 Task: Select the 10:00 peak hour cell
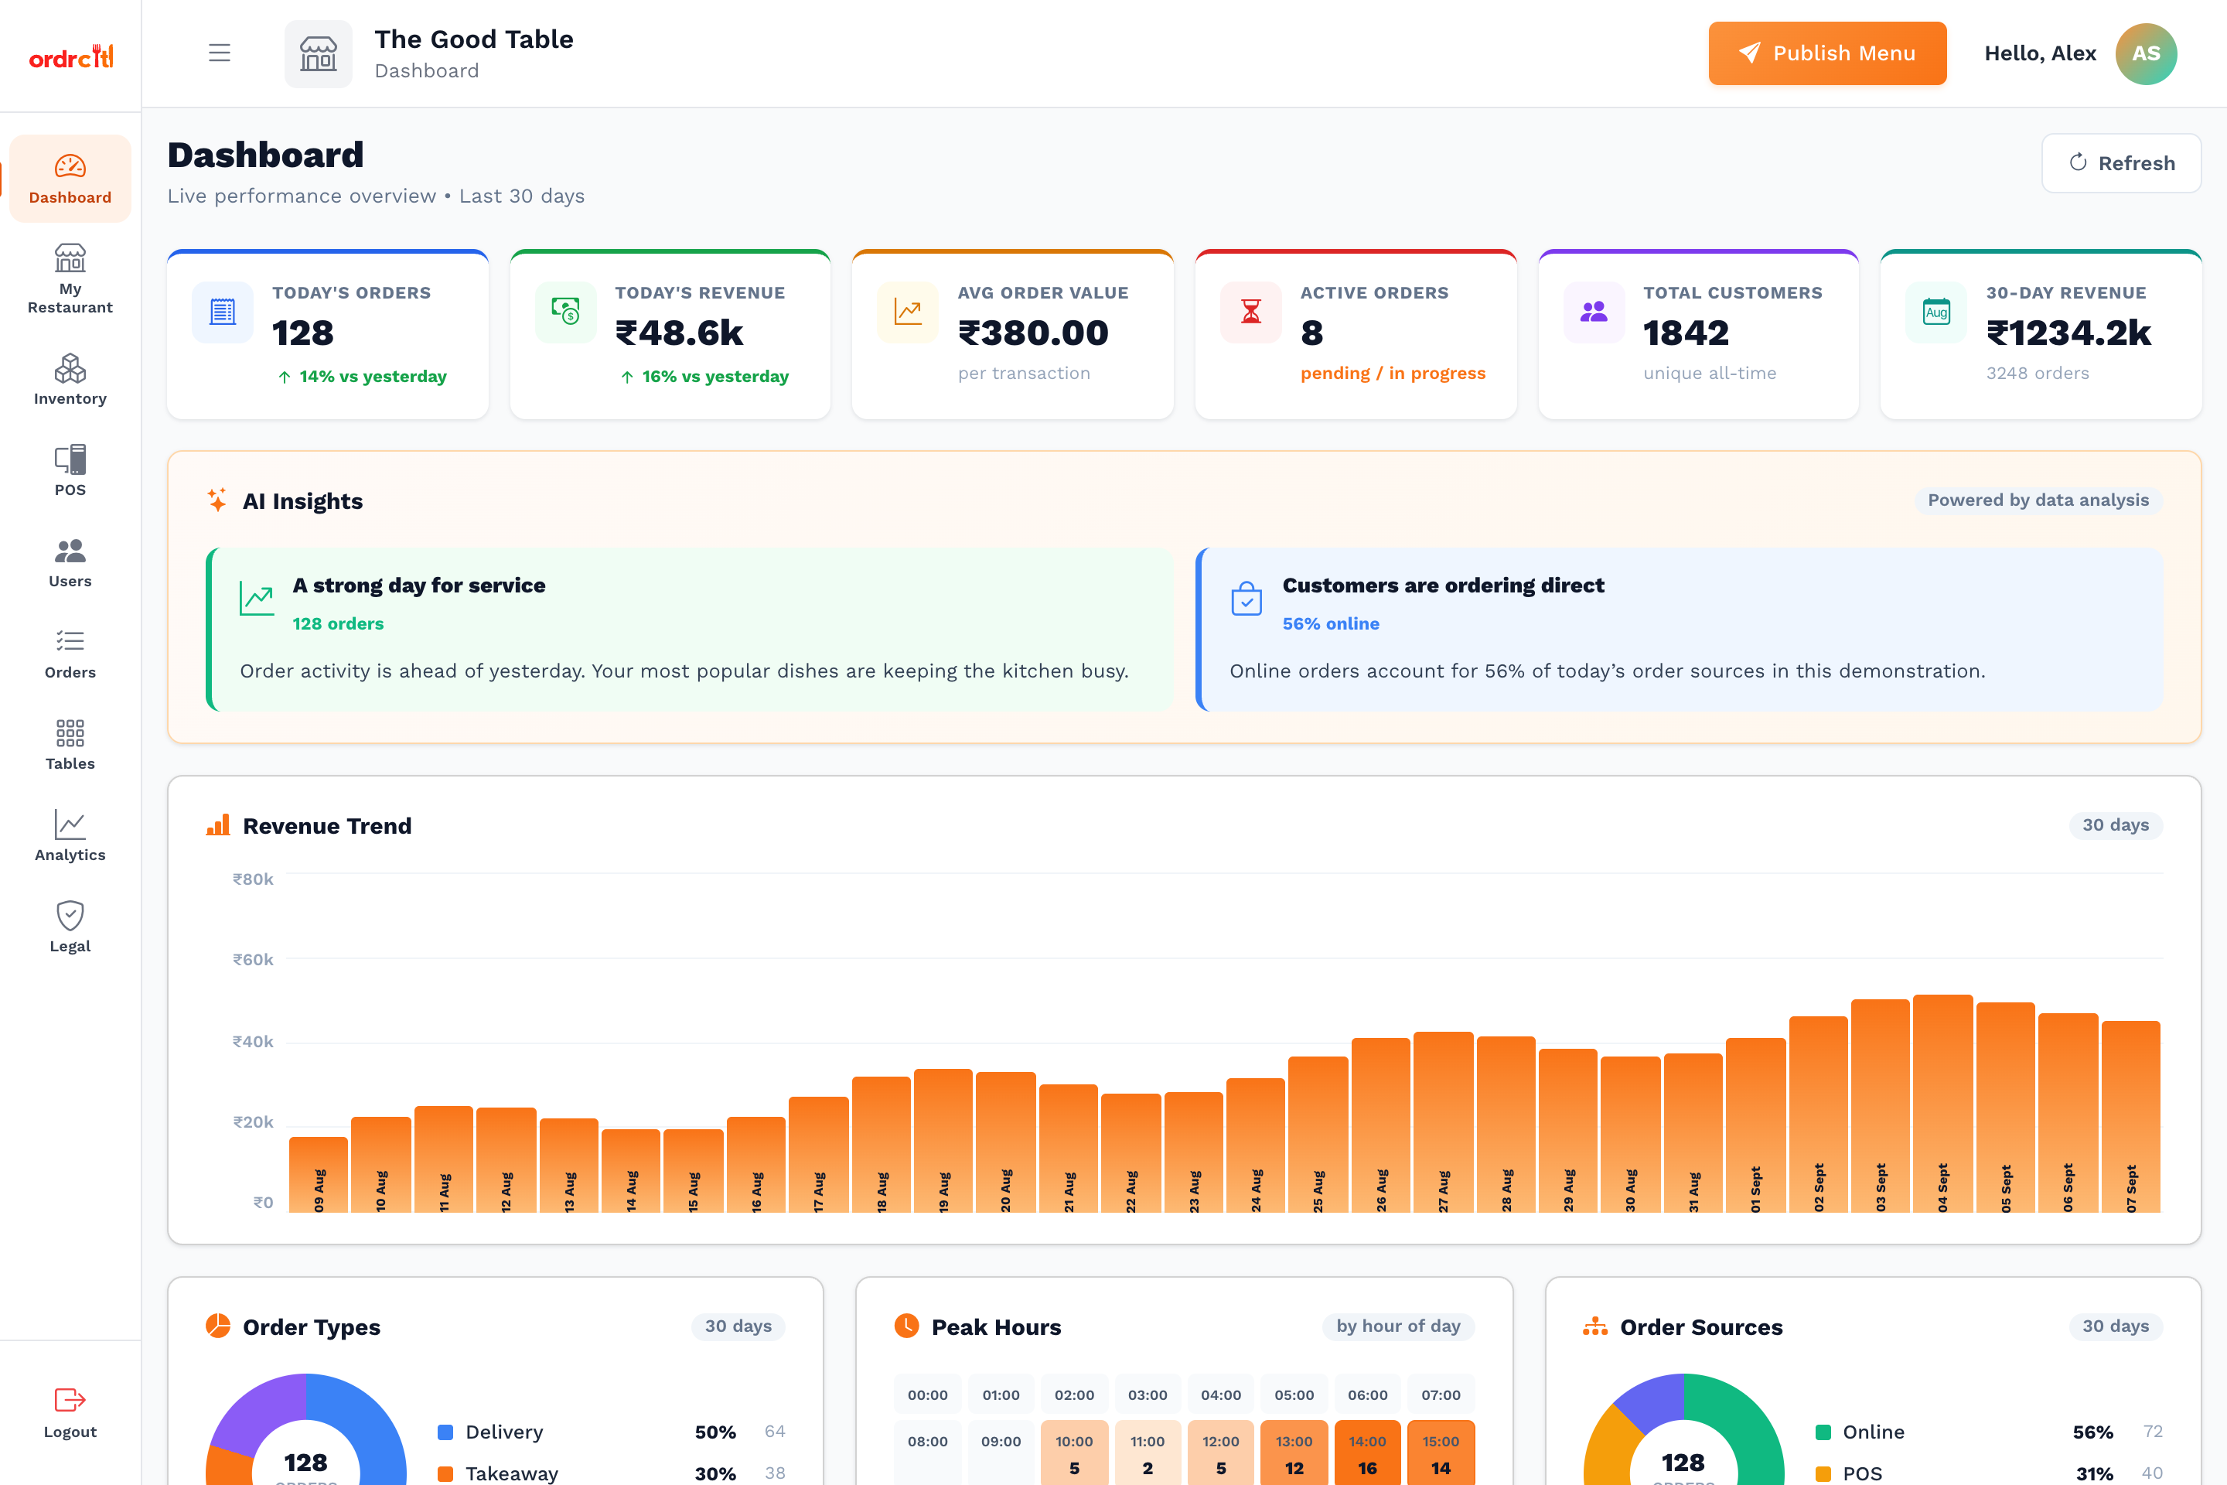[x=1074, y=1453]
